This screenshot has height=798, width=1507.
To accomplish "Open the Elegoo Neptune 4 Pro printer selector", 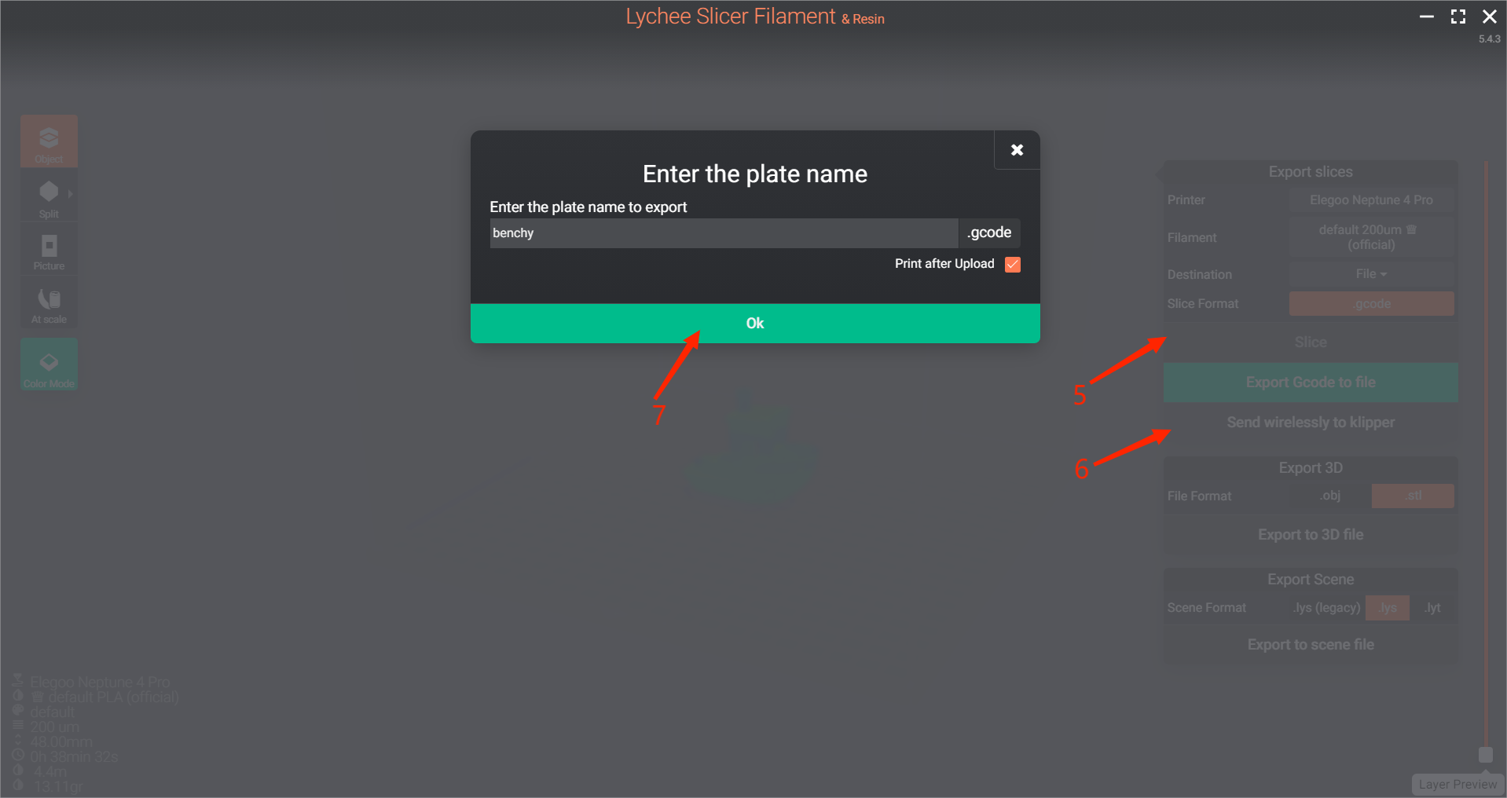I will coord(1372,200).
